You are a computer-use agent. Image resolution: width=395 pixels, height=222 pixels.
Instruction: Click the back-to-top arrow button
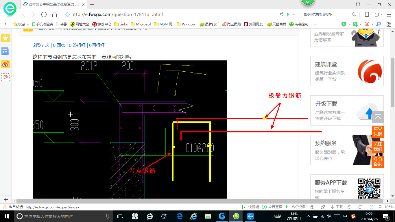tap(378, 117)
